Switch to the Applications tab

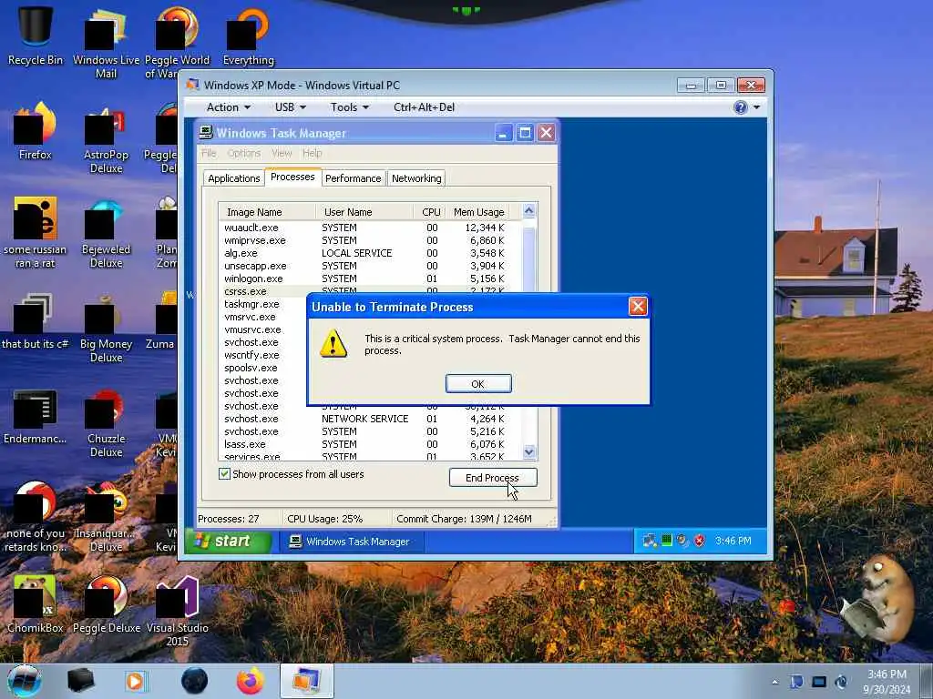coord(234,178)
